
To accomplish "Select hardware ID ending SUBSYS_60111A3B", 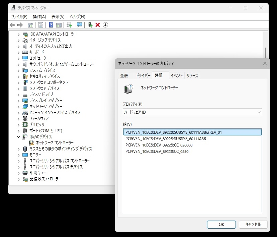I will pos(192,138).
